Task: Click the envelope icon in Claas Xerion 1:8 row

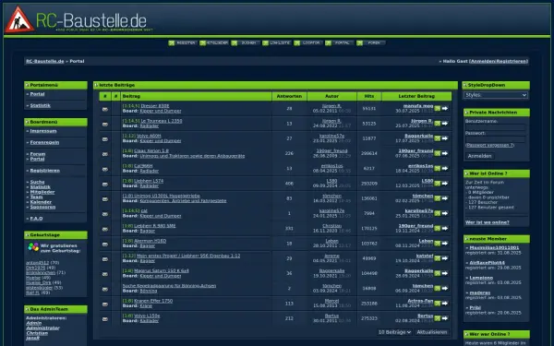Action: pos(105,154)
